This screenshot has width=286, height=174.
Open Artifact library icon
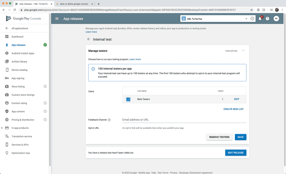pyautogui.click(x=7, y=61)
